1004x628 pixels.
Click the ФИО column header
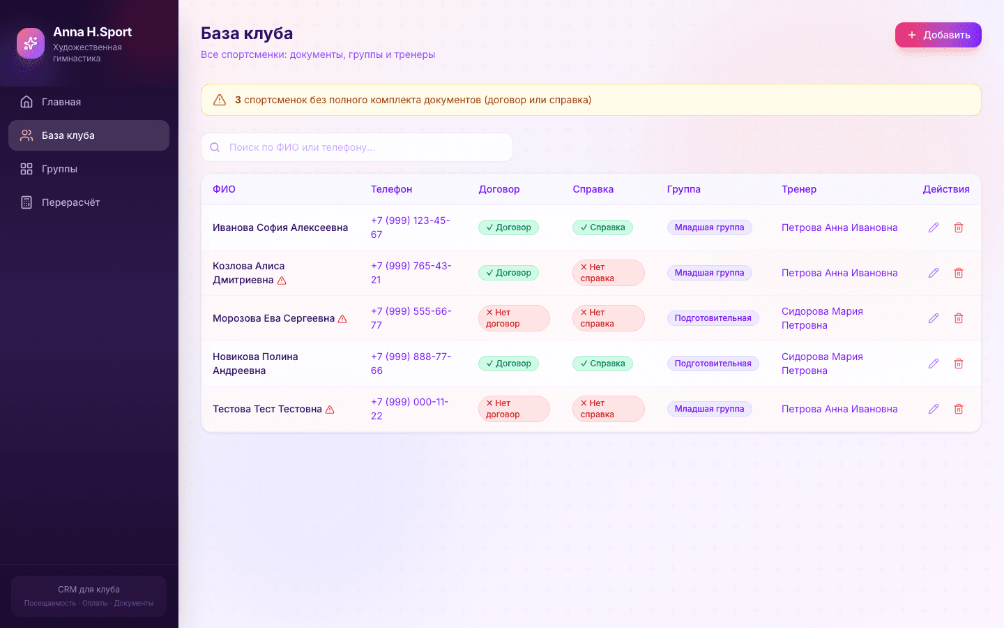224,189
